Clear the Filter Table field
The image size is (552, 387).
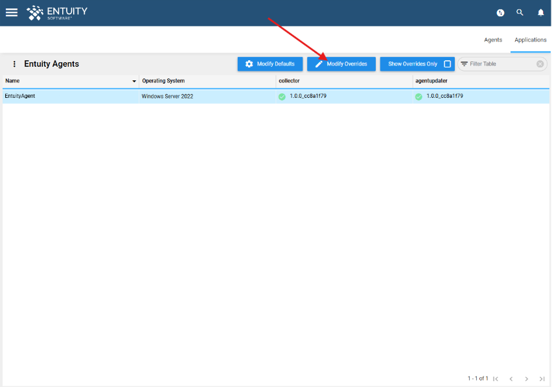(x=540, y=64)
